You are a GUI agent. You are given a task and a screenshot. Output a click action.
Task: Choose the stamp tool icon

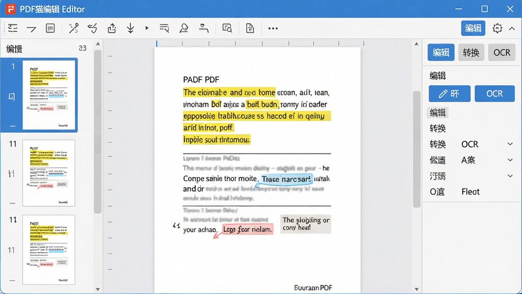click(x=184, y=29)
